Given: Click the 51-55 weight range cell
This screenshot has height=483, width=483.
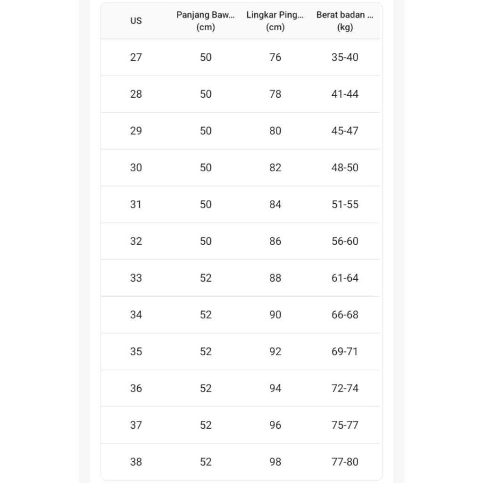Looking at the screenshot, I should coord(345,204).
